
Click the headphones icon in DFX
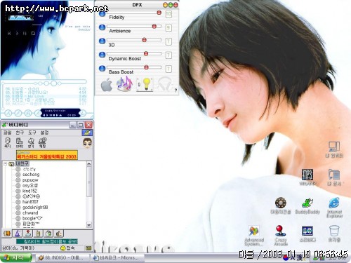[165, 83]
